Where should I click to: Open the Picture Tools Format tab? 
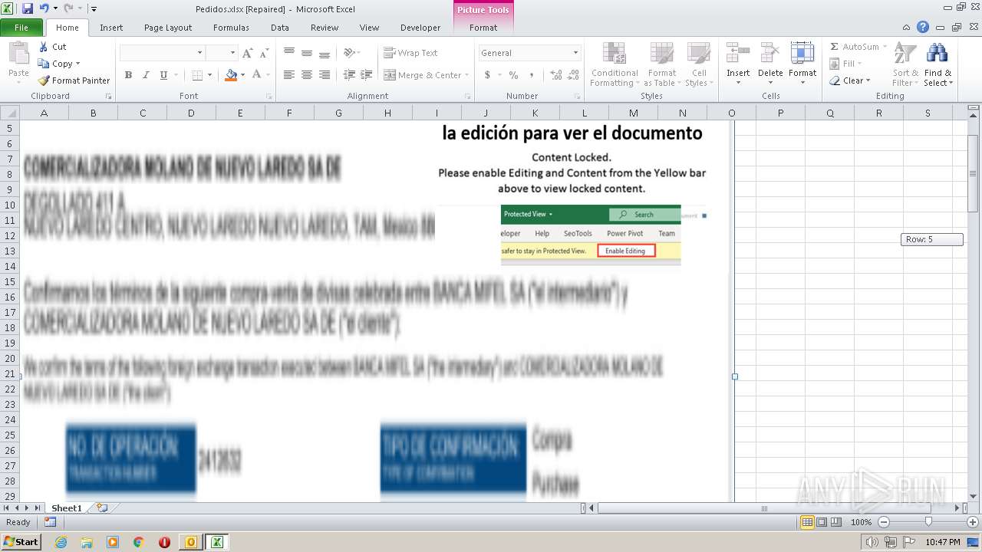coord(483,28)
